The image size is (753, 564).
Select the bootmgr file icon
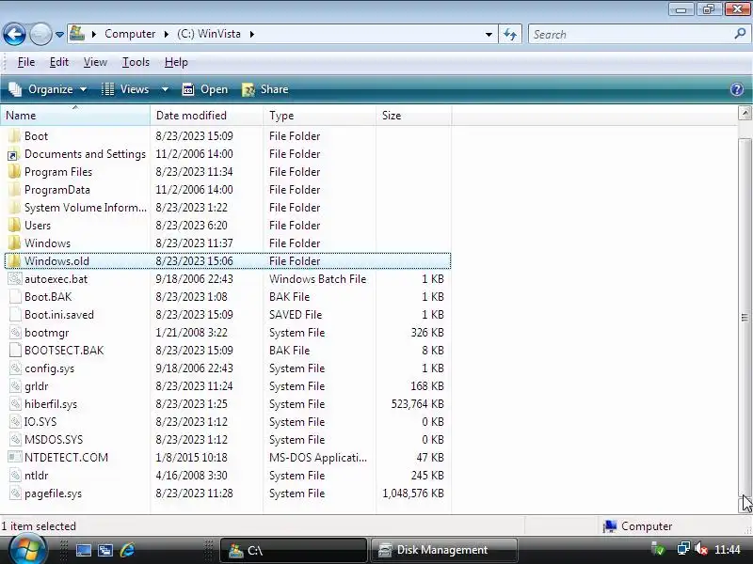pyautogui.click(x=15, y=333)
